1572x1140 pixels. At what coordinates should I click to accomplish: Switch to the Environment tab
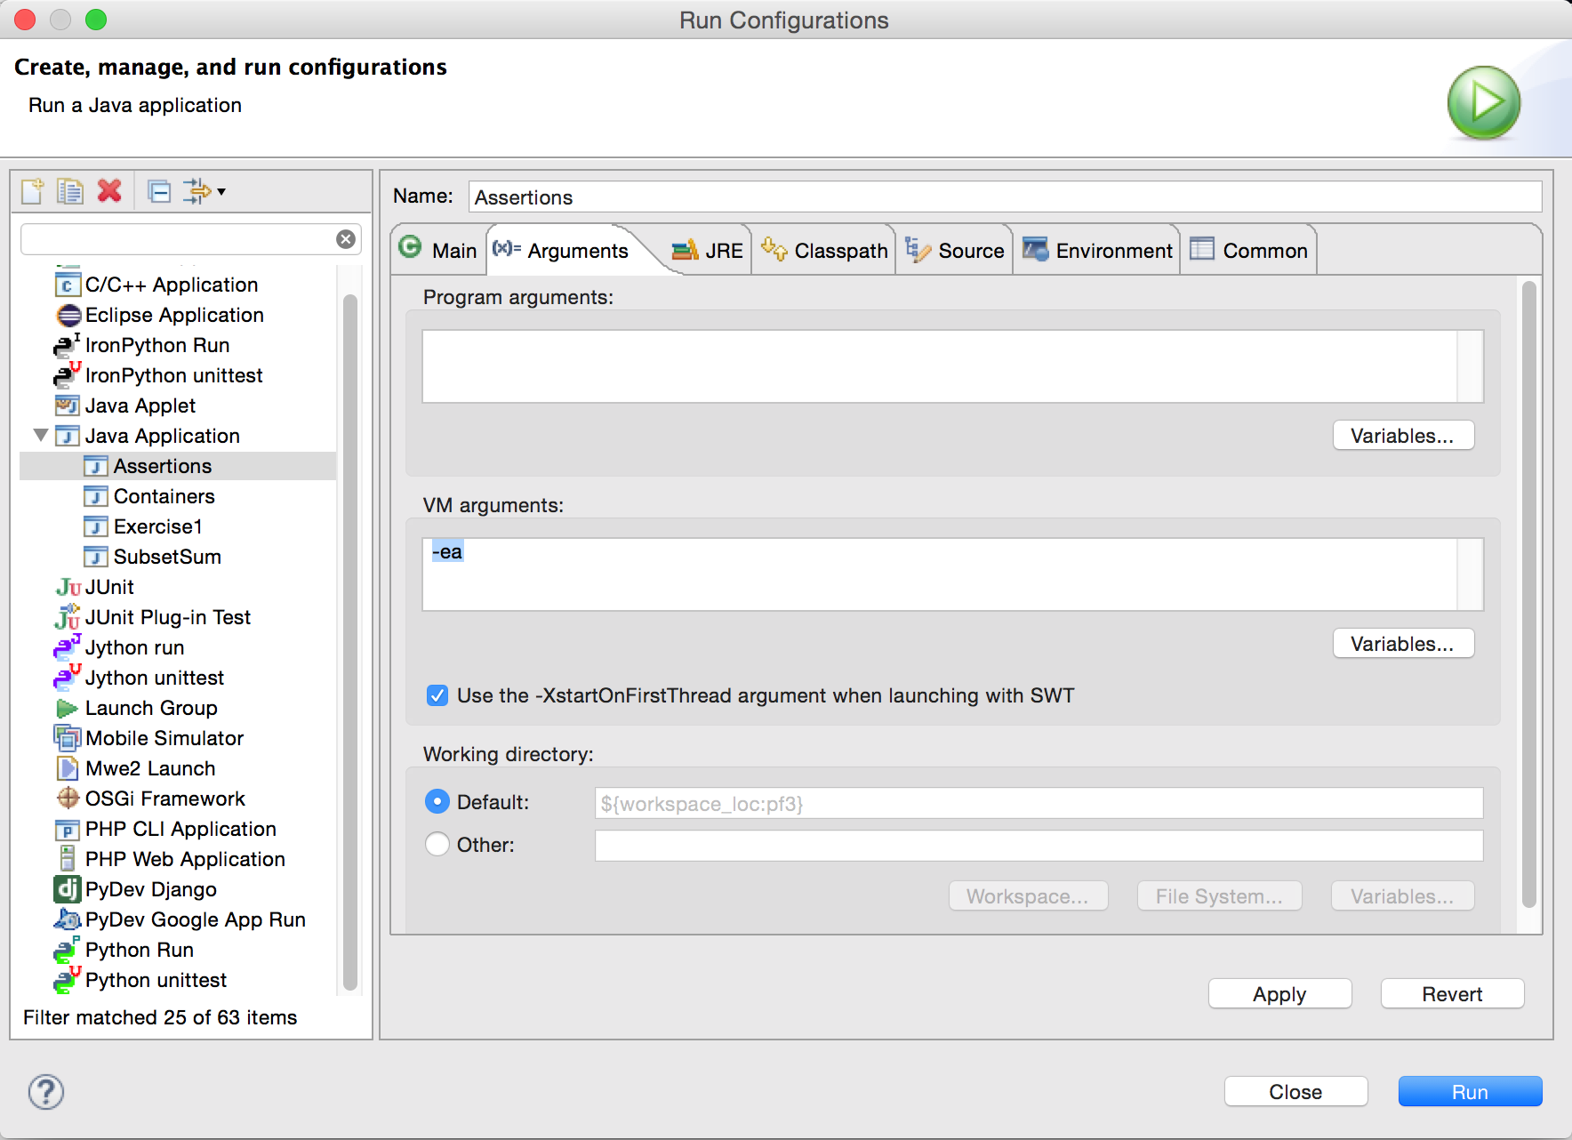pyautogui.click(x=1097, y=250)
